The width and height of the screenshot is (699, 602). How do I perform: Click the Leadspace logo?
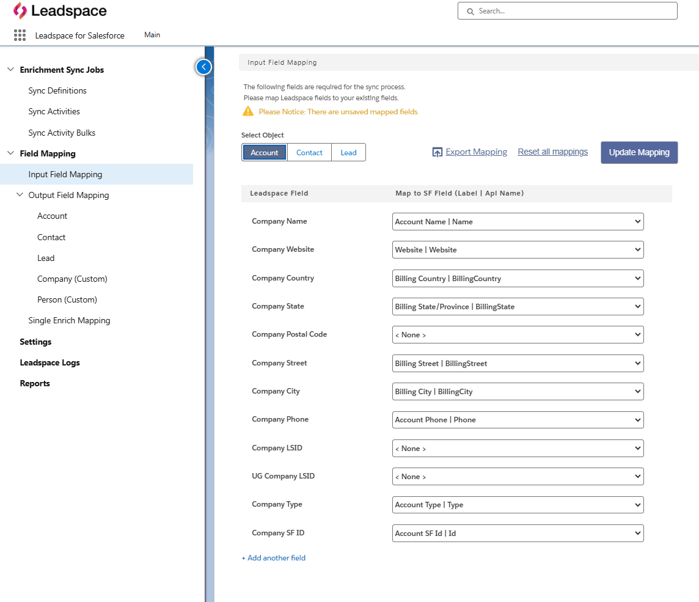(60, 11)
